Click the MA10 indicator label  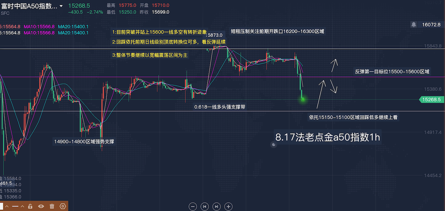point(39,26)
